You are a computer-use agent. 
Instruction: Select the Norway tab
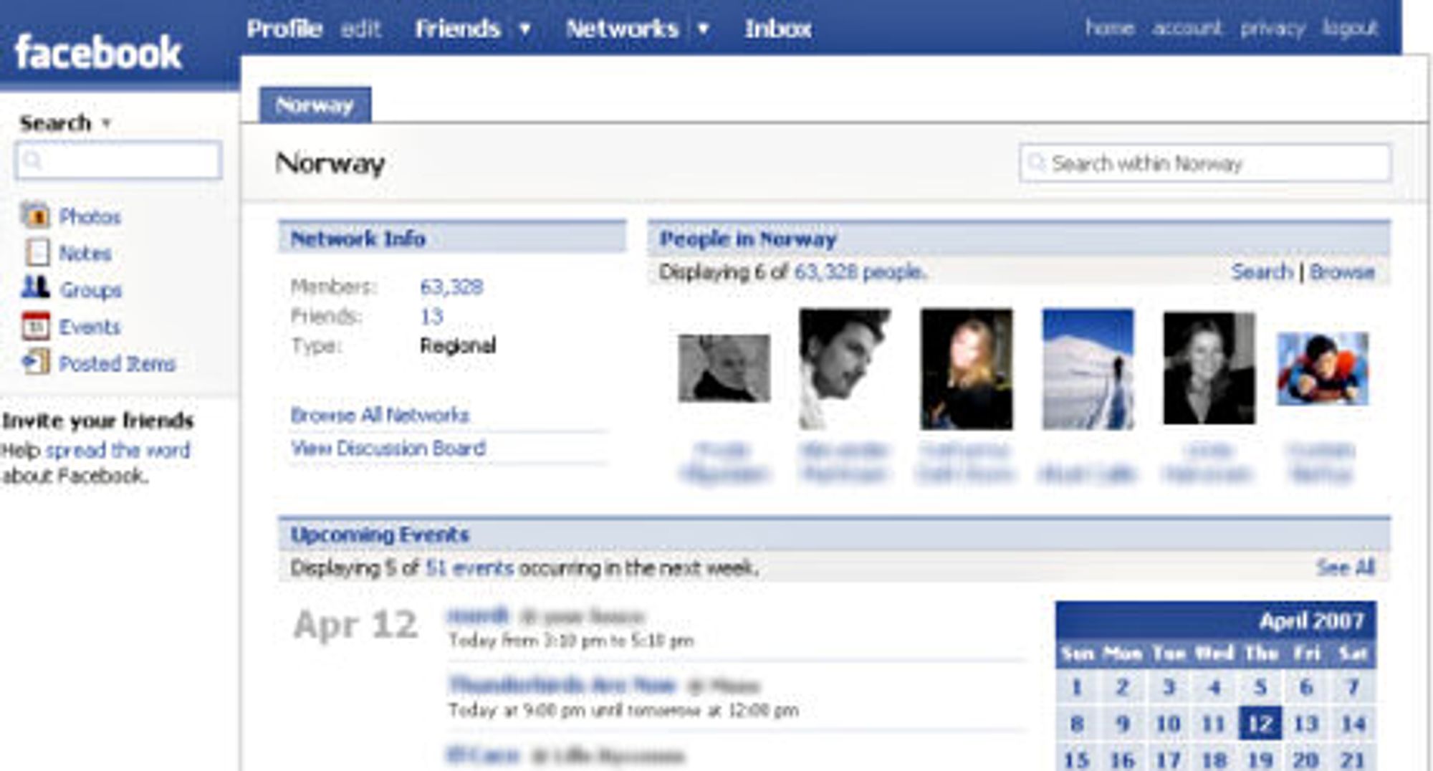pyautogui.click(x=315, y=105)
